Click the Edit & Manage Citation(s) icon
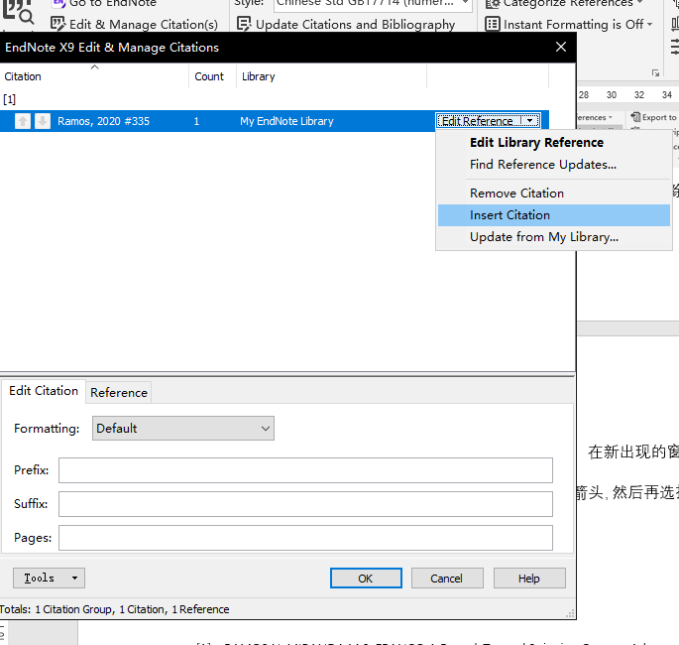This screenshot has width=679, height=645. (57, 24)
